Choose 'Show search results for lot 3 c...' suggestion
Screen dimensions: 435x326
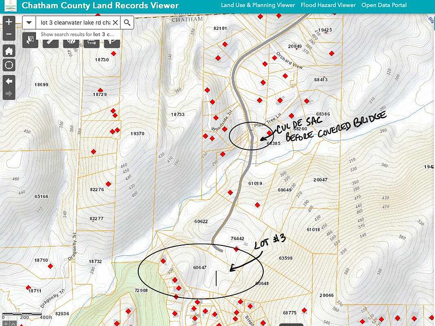click(77, 34)
